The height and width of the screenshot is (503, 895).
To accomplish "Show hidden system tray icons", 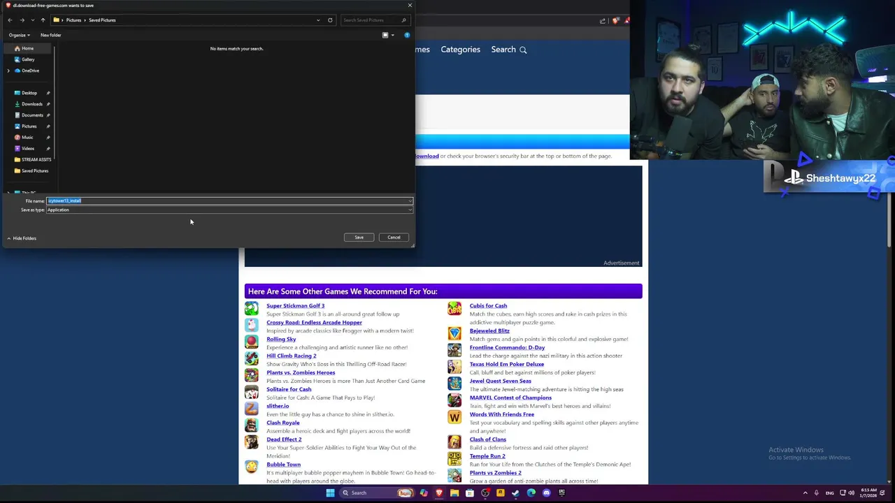I will point(805,493).
